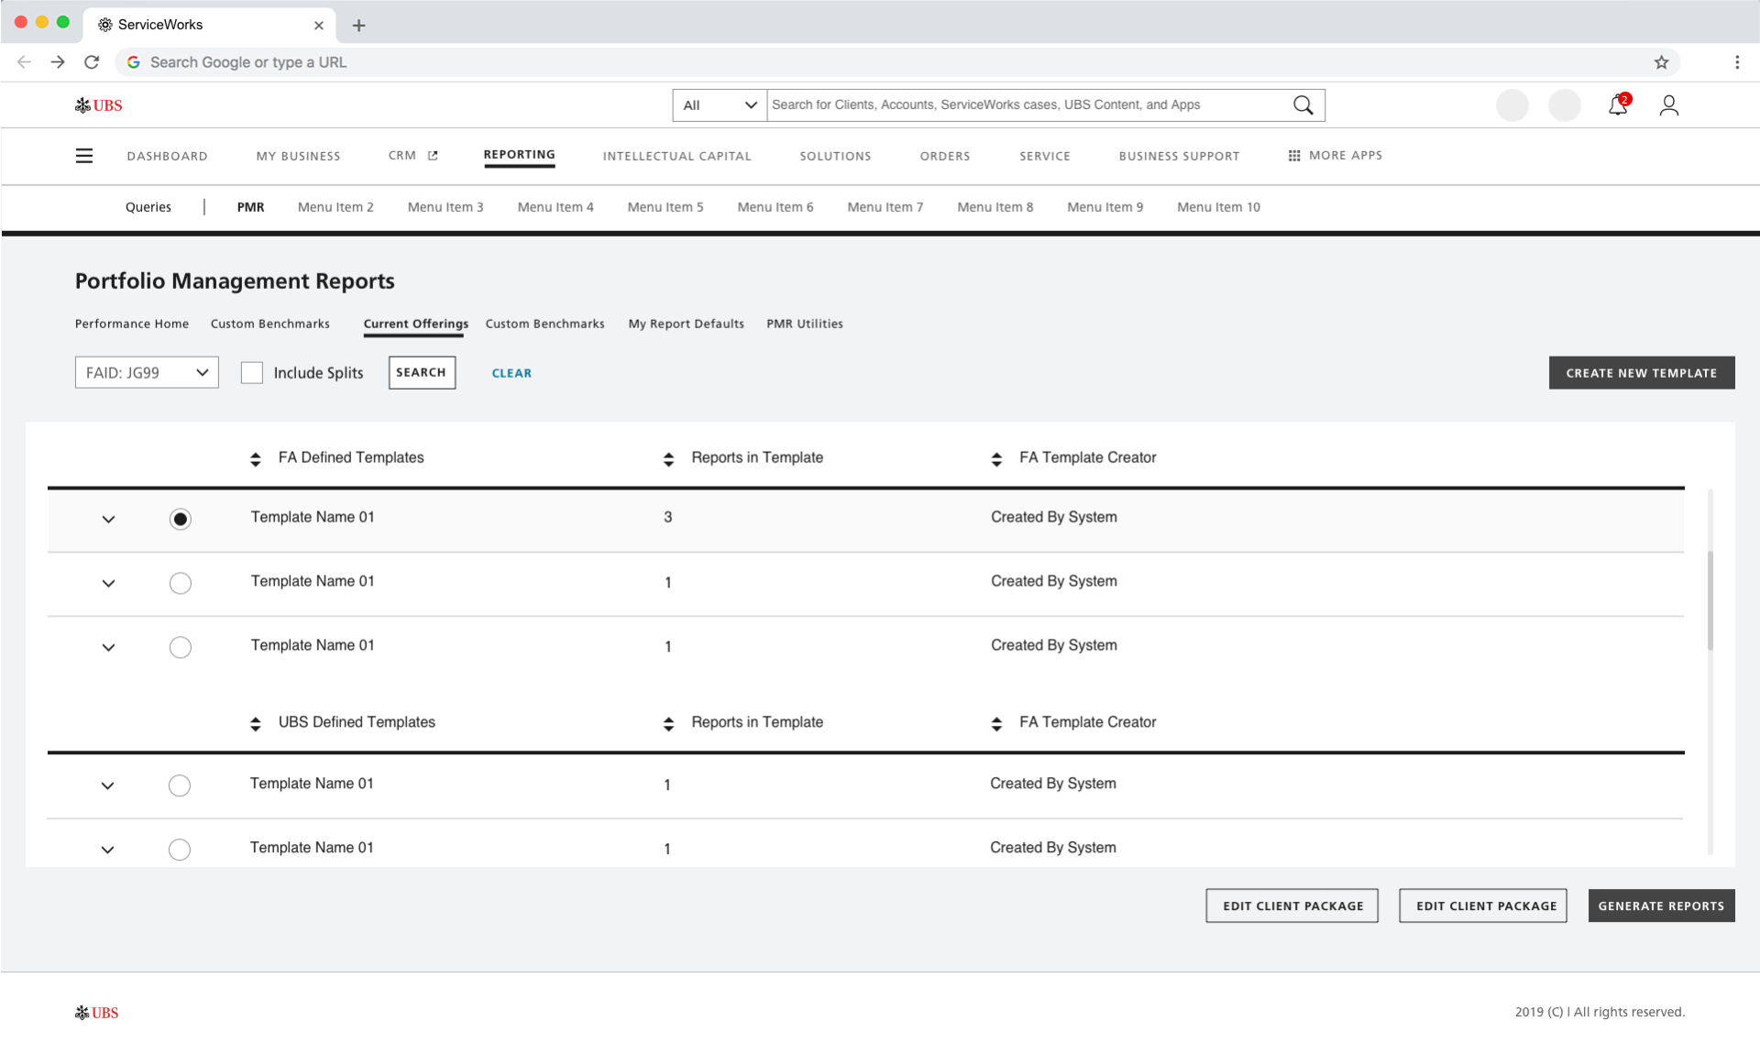Open the user profile icon
Image resolution: width=1760 pixels, height=1054 pixels.
click(1668, 105)
